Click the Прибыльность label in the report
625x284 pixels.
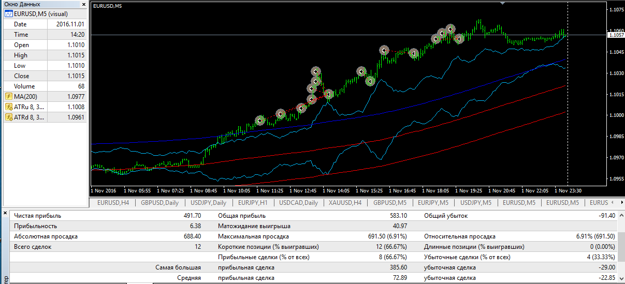(x=36, y=226)
